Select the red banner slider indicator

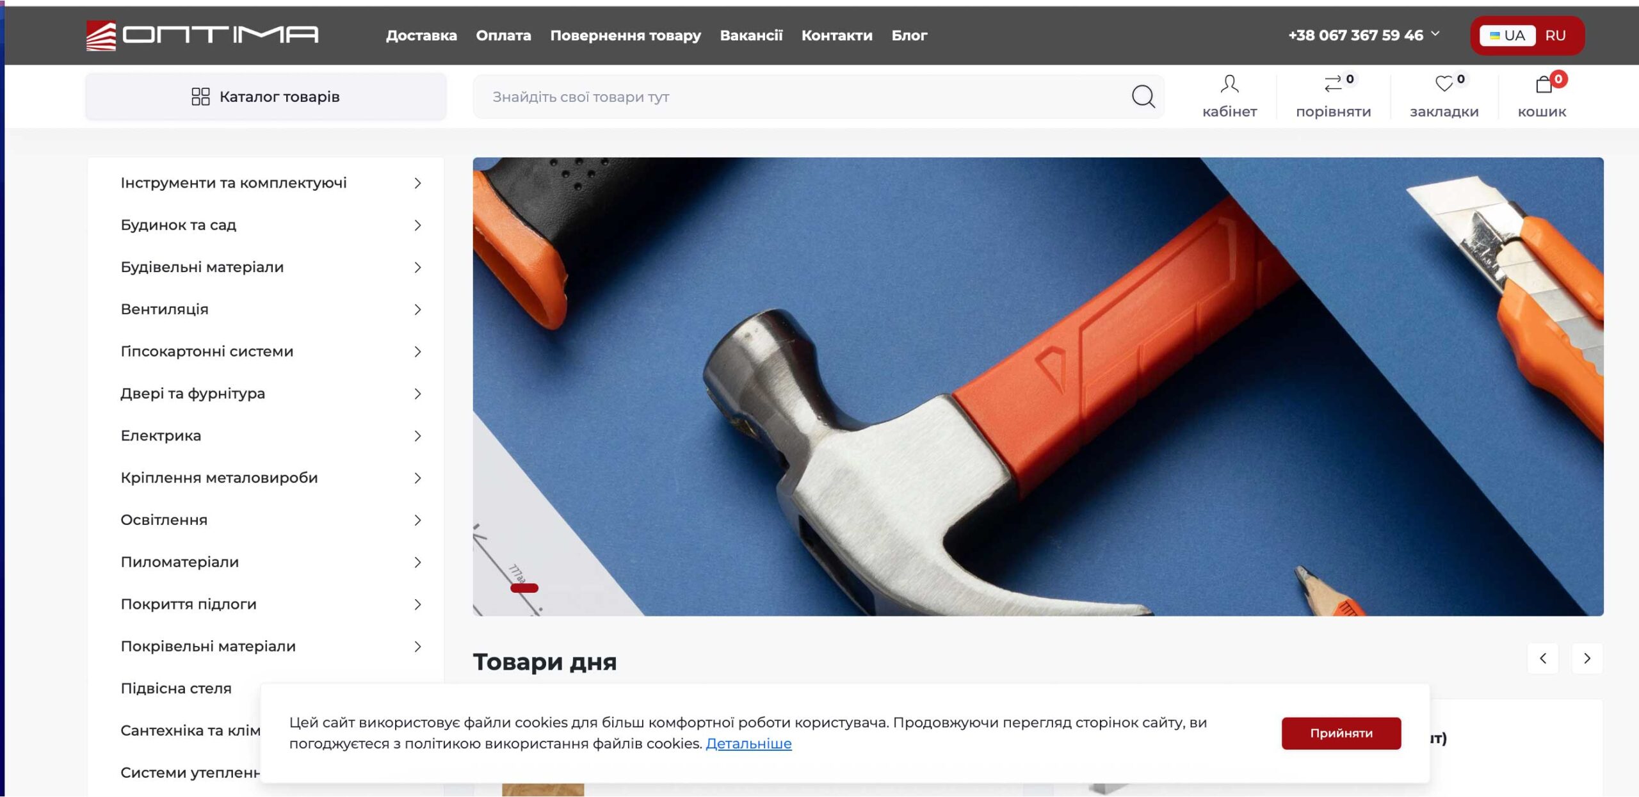(x=524, y=588)
